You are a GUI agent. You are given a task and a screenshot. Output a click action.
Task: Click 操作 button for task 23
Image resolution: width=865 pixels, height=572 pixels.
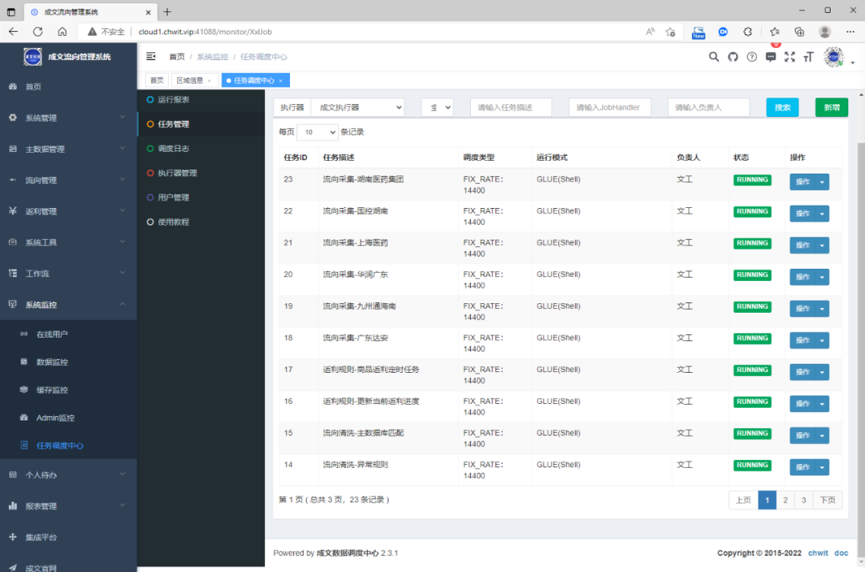(x=803, y=182)
